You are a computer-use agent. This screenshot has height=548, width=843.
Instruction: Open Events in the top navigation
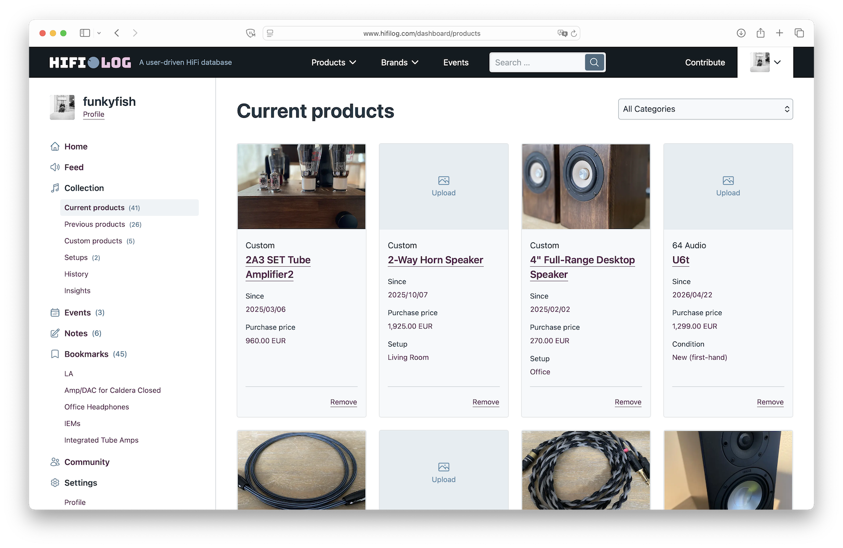coord(456,62)
